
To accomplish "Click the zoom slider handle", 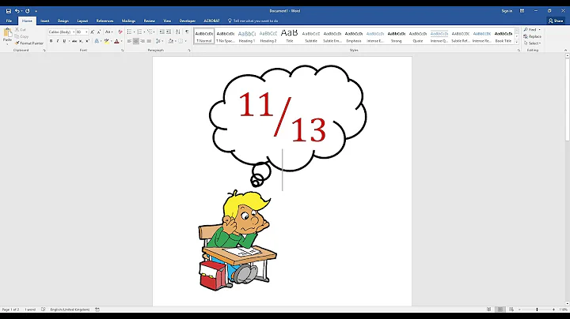I will click(537, 310).
